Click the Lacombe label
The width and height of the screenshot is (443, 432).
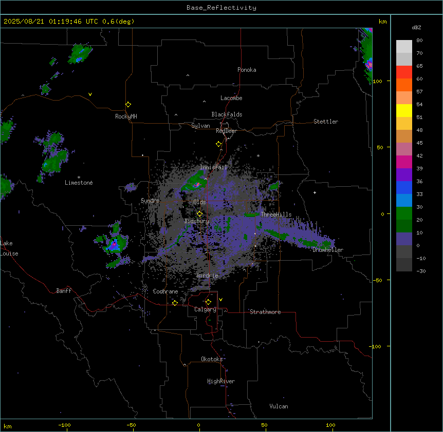231,98
